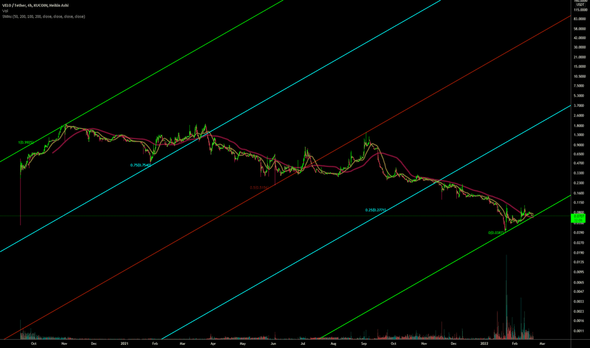Click the 2.6000 price axis label
Image resolution: width=590 pixels, height=348 pixels.
click(x=580, y=116)
